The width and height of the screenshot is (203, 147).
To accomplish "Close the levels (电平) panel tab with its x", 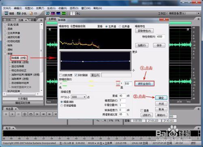I will tap(13, 128).
